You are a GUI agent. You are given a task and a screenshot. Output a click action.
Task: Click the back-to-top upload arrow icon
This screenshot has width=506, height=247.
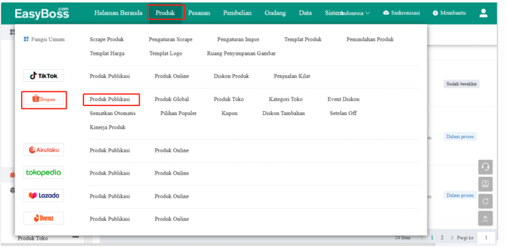[485, 219]
